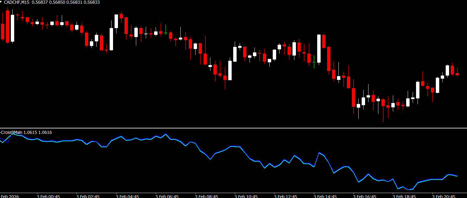Click the 3 Feb 00:45 time label
467x198 pixels.
48,196
